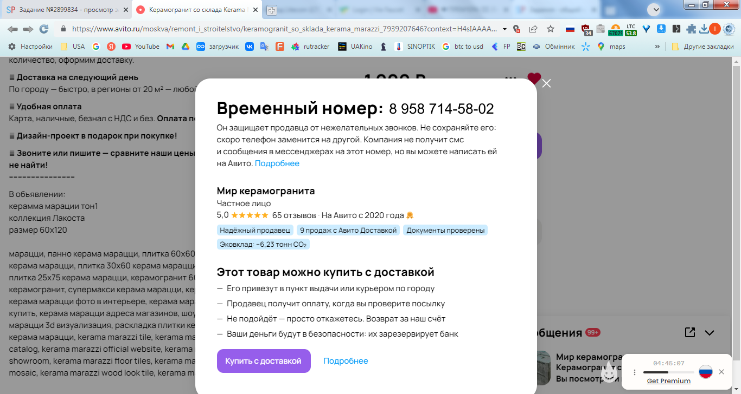Click the 9 продаж с Авито Доставкой badge
The width and height of the screenshot is (741, 394).
(348, 230)
